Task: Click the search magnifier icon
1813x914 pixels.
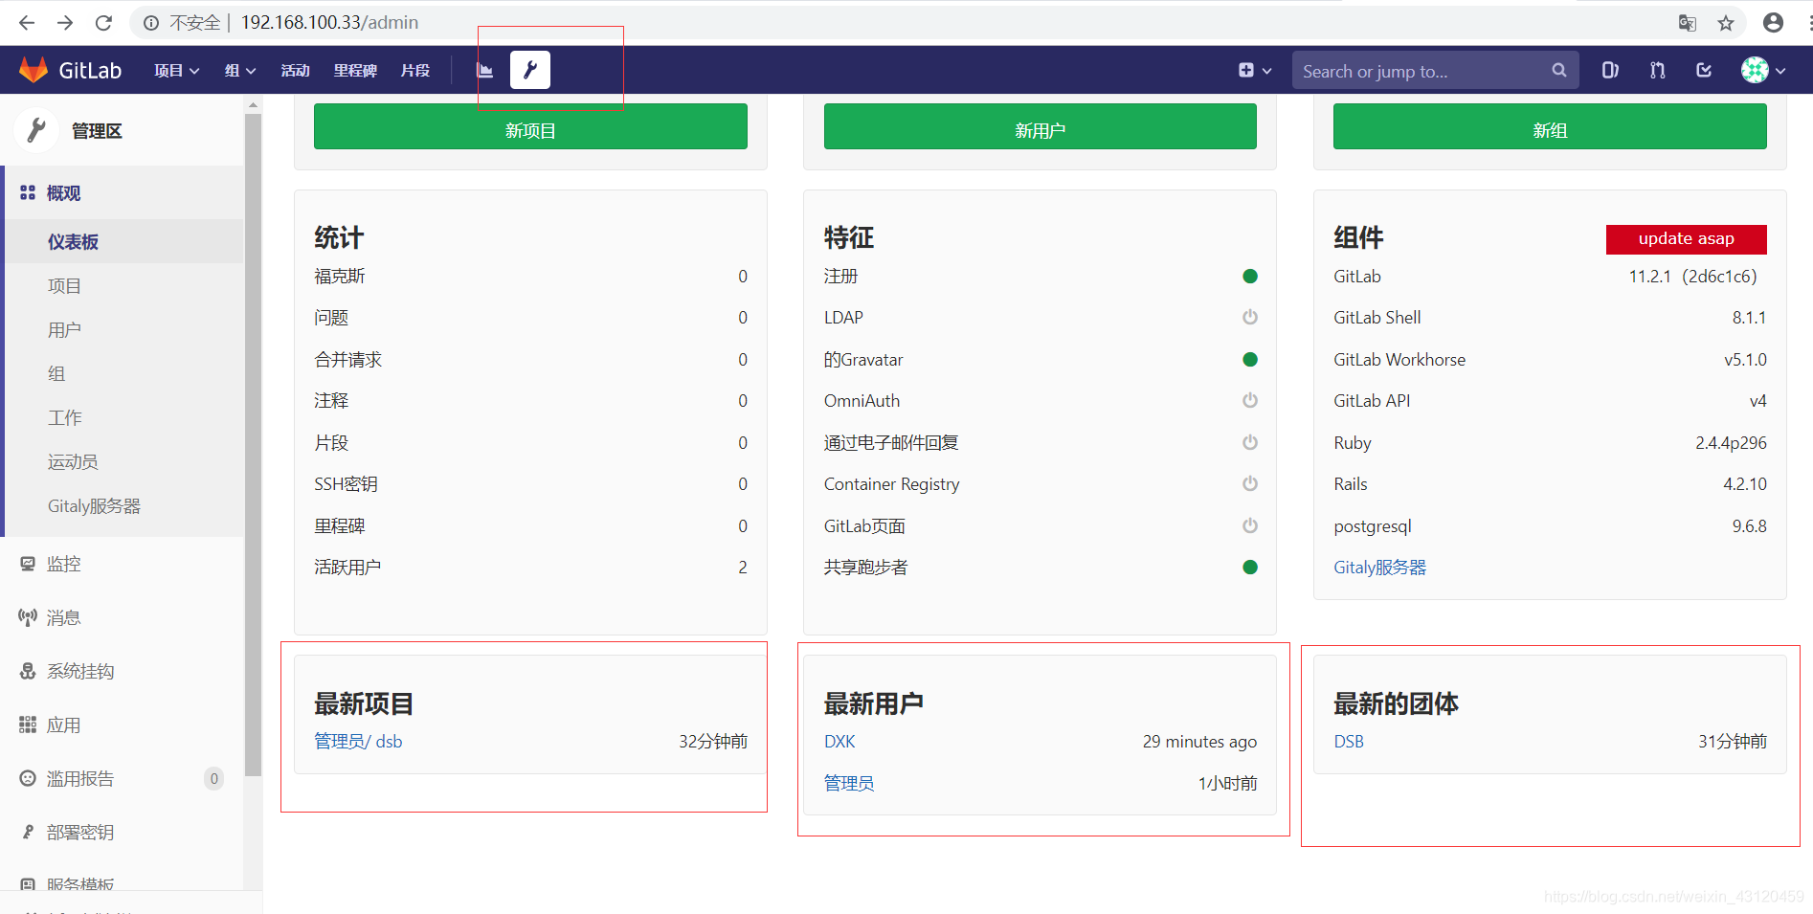Action: tap(1559, 70)
